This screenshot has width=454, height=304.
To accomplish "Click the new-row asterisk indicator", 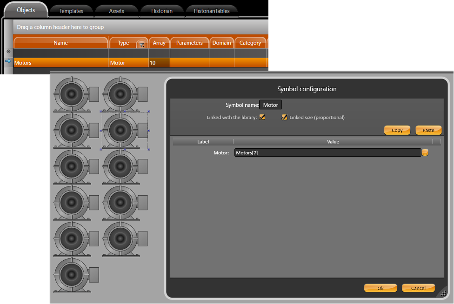I will (8, 52).
